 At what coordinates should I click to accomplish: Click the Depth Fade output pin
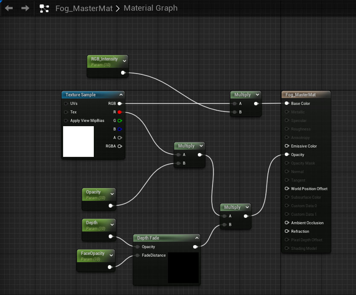[195, 247]
